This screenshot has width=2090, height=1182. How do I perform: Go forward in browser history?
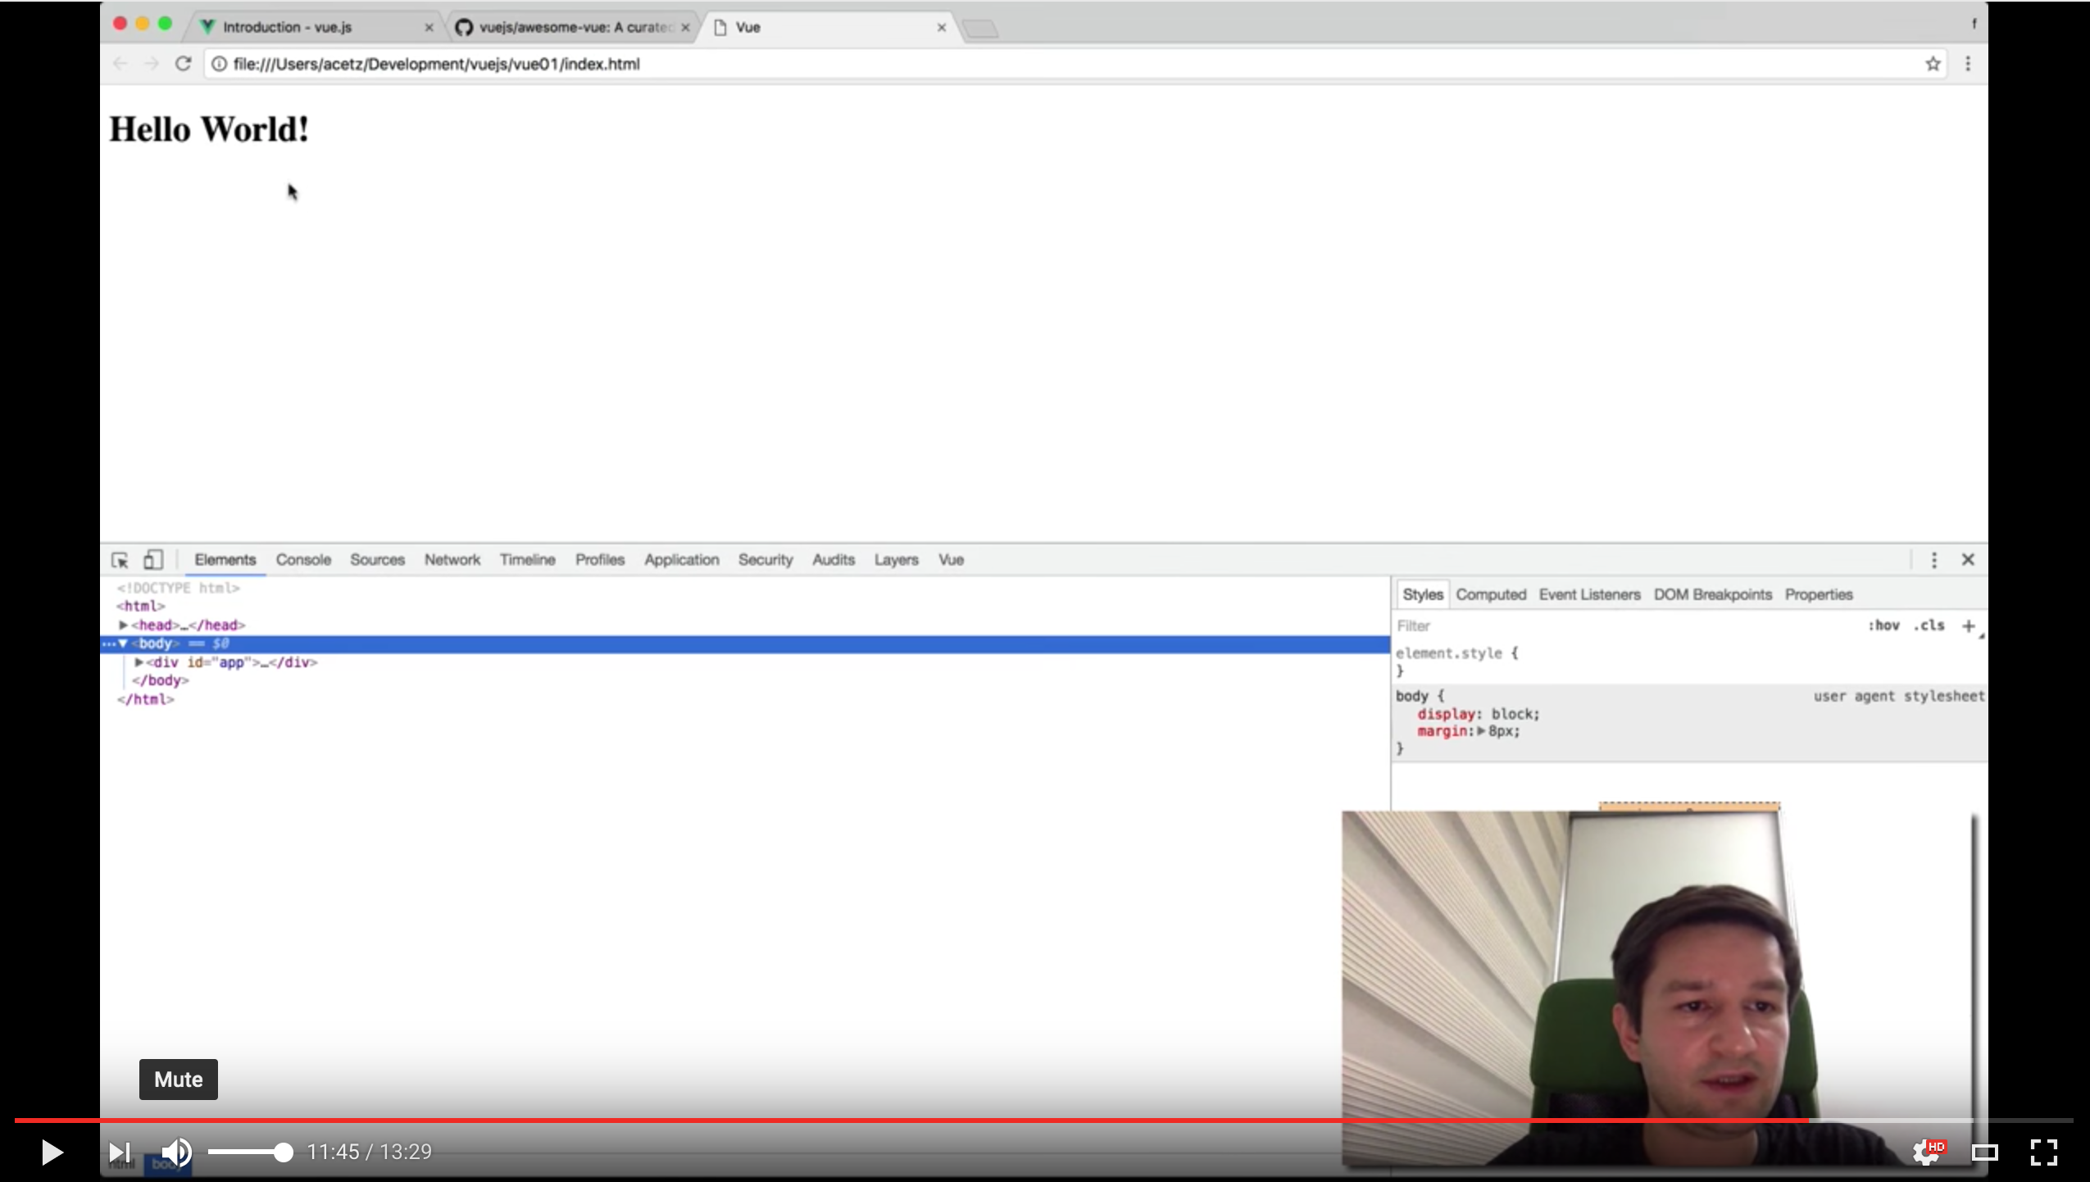pos(152,64)
